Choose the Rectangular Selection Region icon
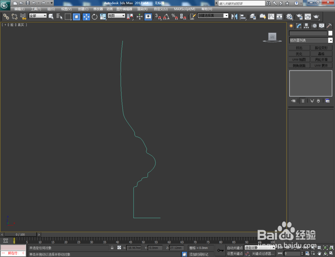Image resolution: width=335 pixels, height=257 pixels. [x=68, y=17]
